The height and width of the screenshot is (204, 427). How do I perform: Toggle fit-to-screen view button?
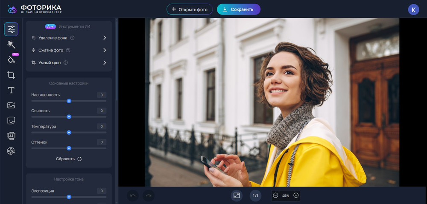pos(237,195)
